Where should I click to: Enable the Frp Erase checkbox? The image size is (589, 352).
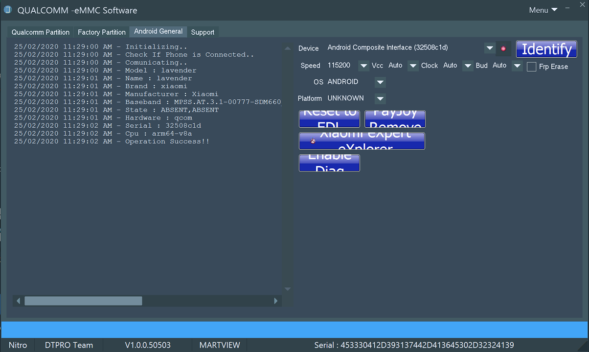(x=532, y=67)
